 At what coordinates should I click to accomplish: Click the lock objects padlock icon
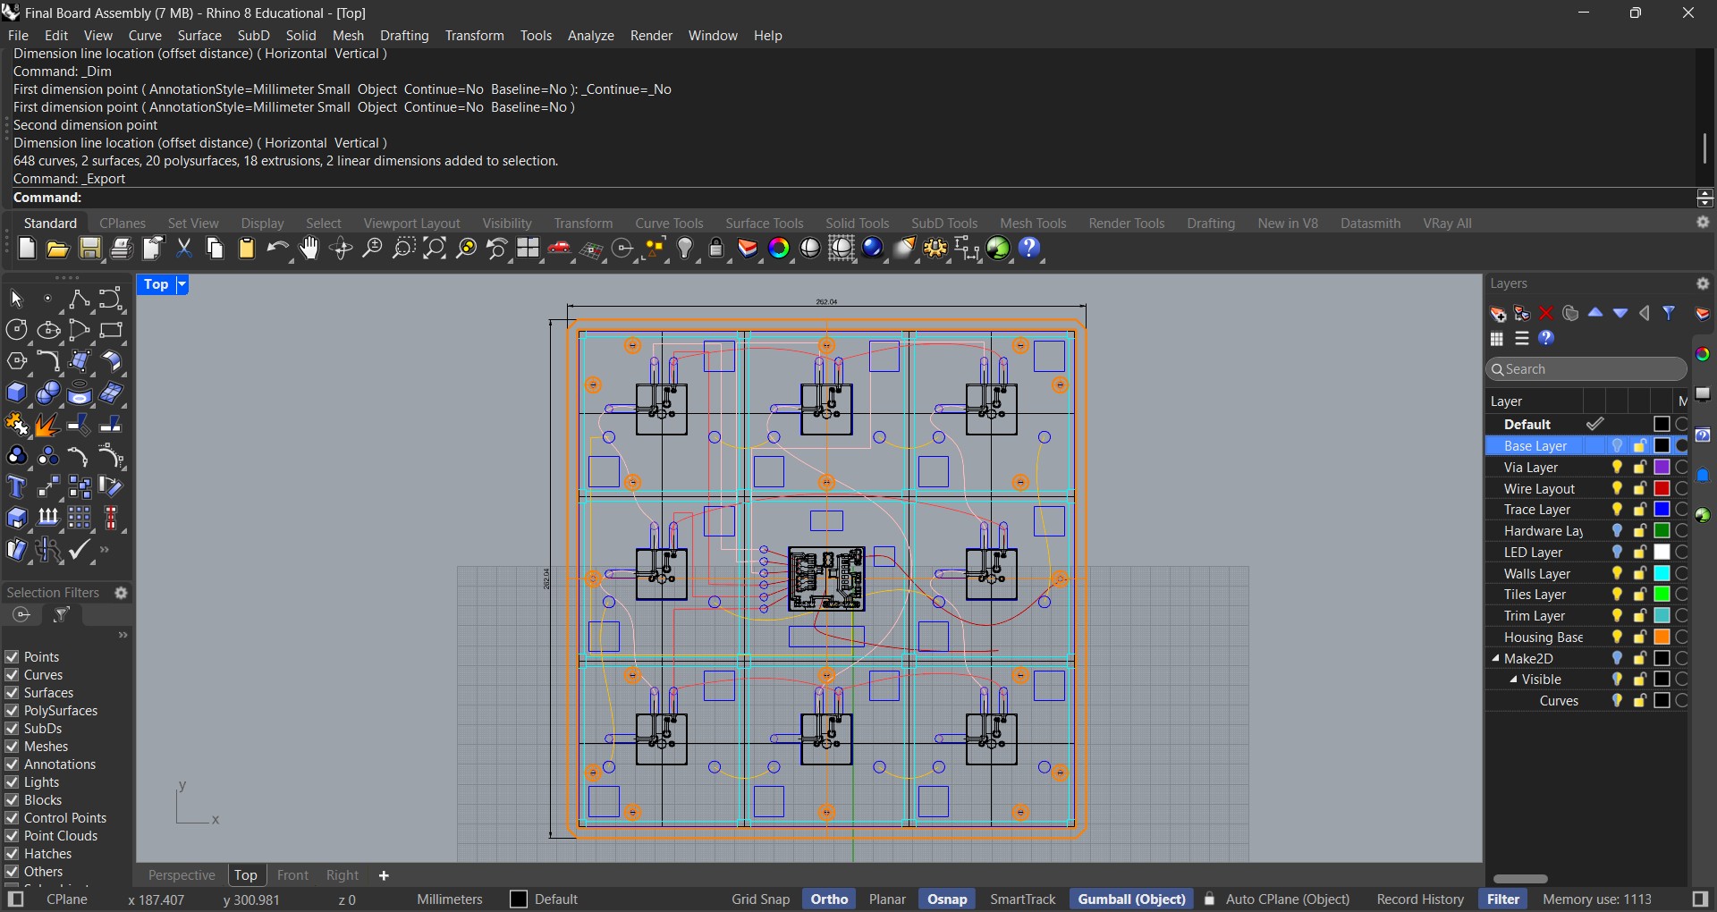click(x=716, y=249)
